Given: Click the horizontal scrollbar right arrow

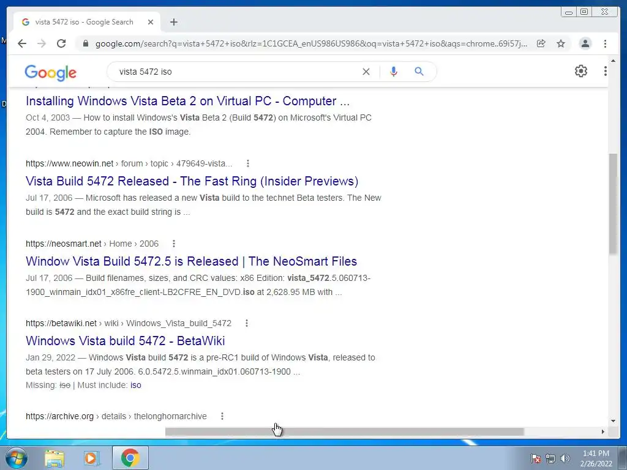Looking at the screenshot, I should 603,431.
